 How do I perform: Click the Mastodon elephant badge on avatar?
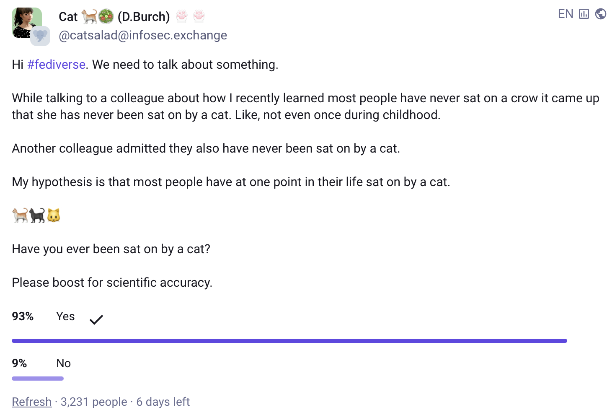pos(40,36)
